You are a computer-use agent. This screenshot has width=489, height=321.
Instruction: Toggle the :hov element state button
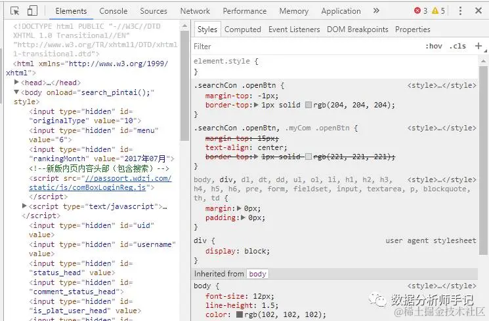434,46
